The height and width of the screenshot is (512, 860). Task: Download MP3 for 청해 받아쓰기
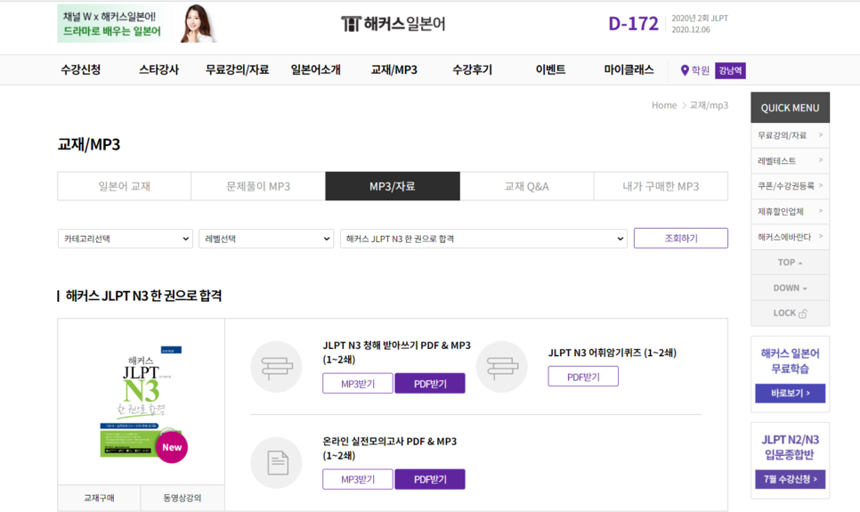(358, 384)
